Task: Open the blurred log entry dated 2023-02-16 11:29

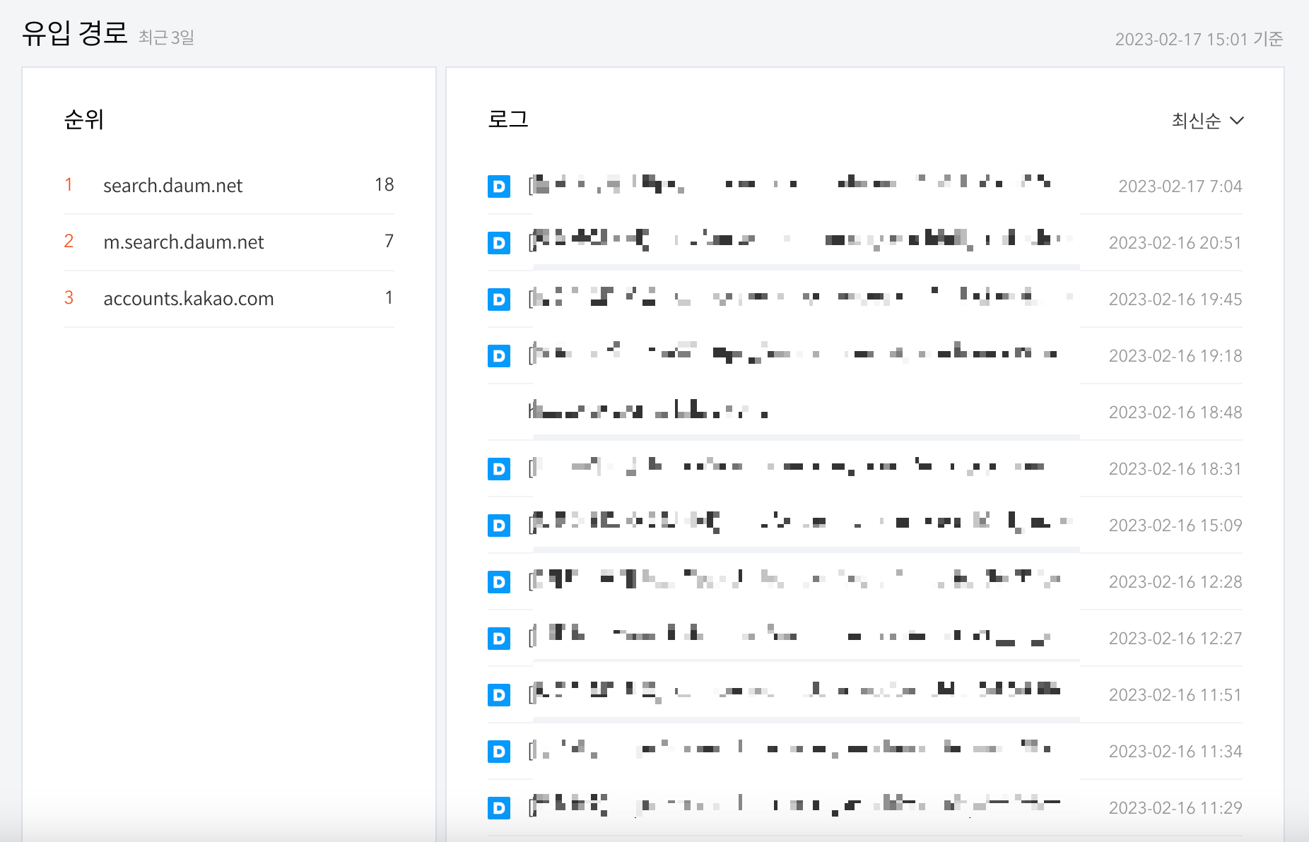Action: tap(795, 806)
